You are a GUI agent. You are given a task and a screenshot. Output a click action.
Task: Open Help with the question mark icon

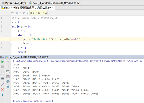coord(3,94)
